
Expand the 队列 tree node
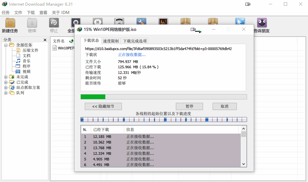point(6,93)
